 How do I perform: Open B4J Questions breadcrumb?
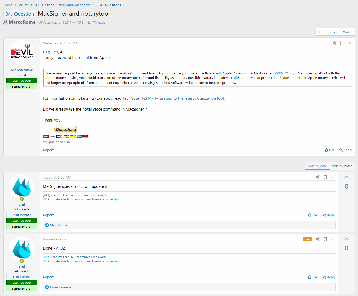(109, 5)
